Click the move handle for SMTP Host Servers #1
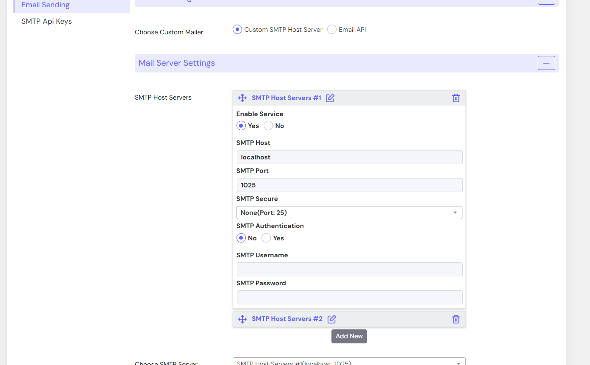Image resolution: width=590 pixels, height=365 pixels. point(242,98)
